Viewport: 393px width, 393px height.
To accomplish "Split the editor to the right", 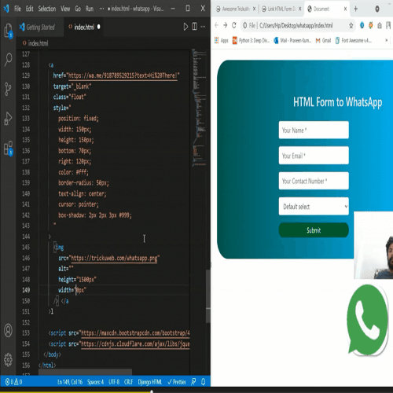I will tap(194, 27).
